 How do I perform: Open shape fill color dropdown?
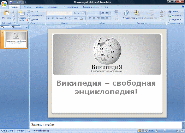tap(162, 12)
